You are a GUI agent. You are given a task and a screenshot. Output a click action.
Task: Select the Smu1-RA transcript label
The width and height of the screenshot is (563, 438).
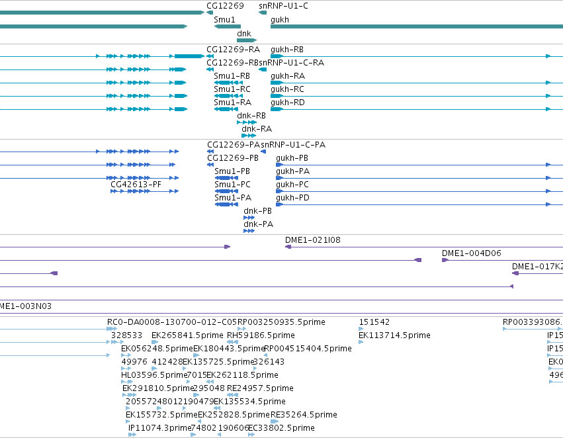coord(232,103)
